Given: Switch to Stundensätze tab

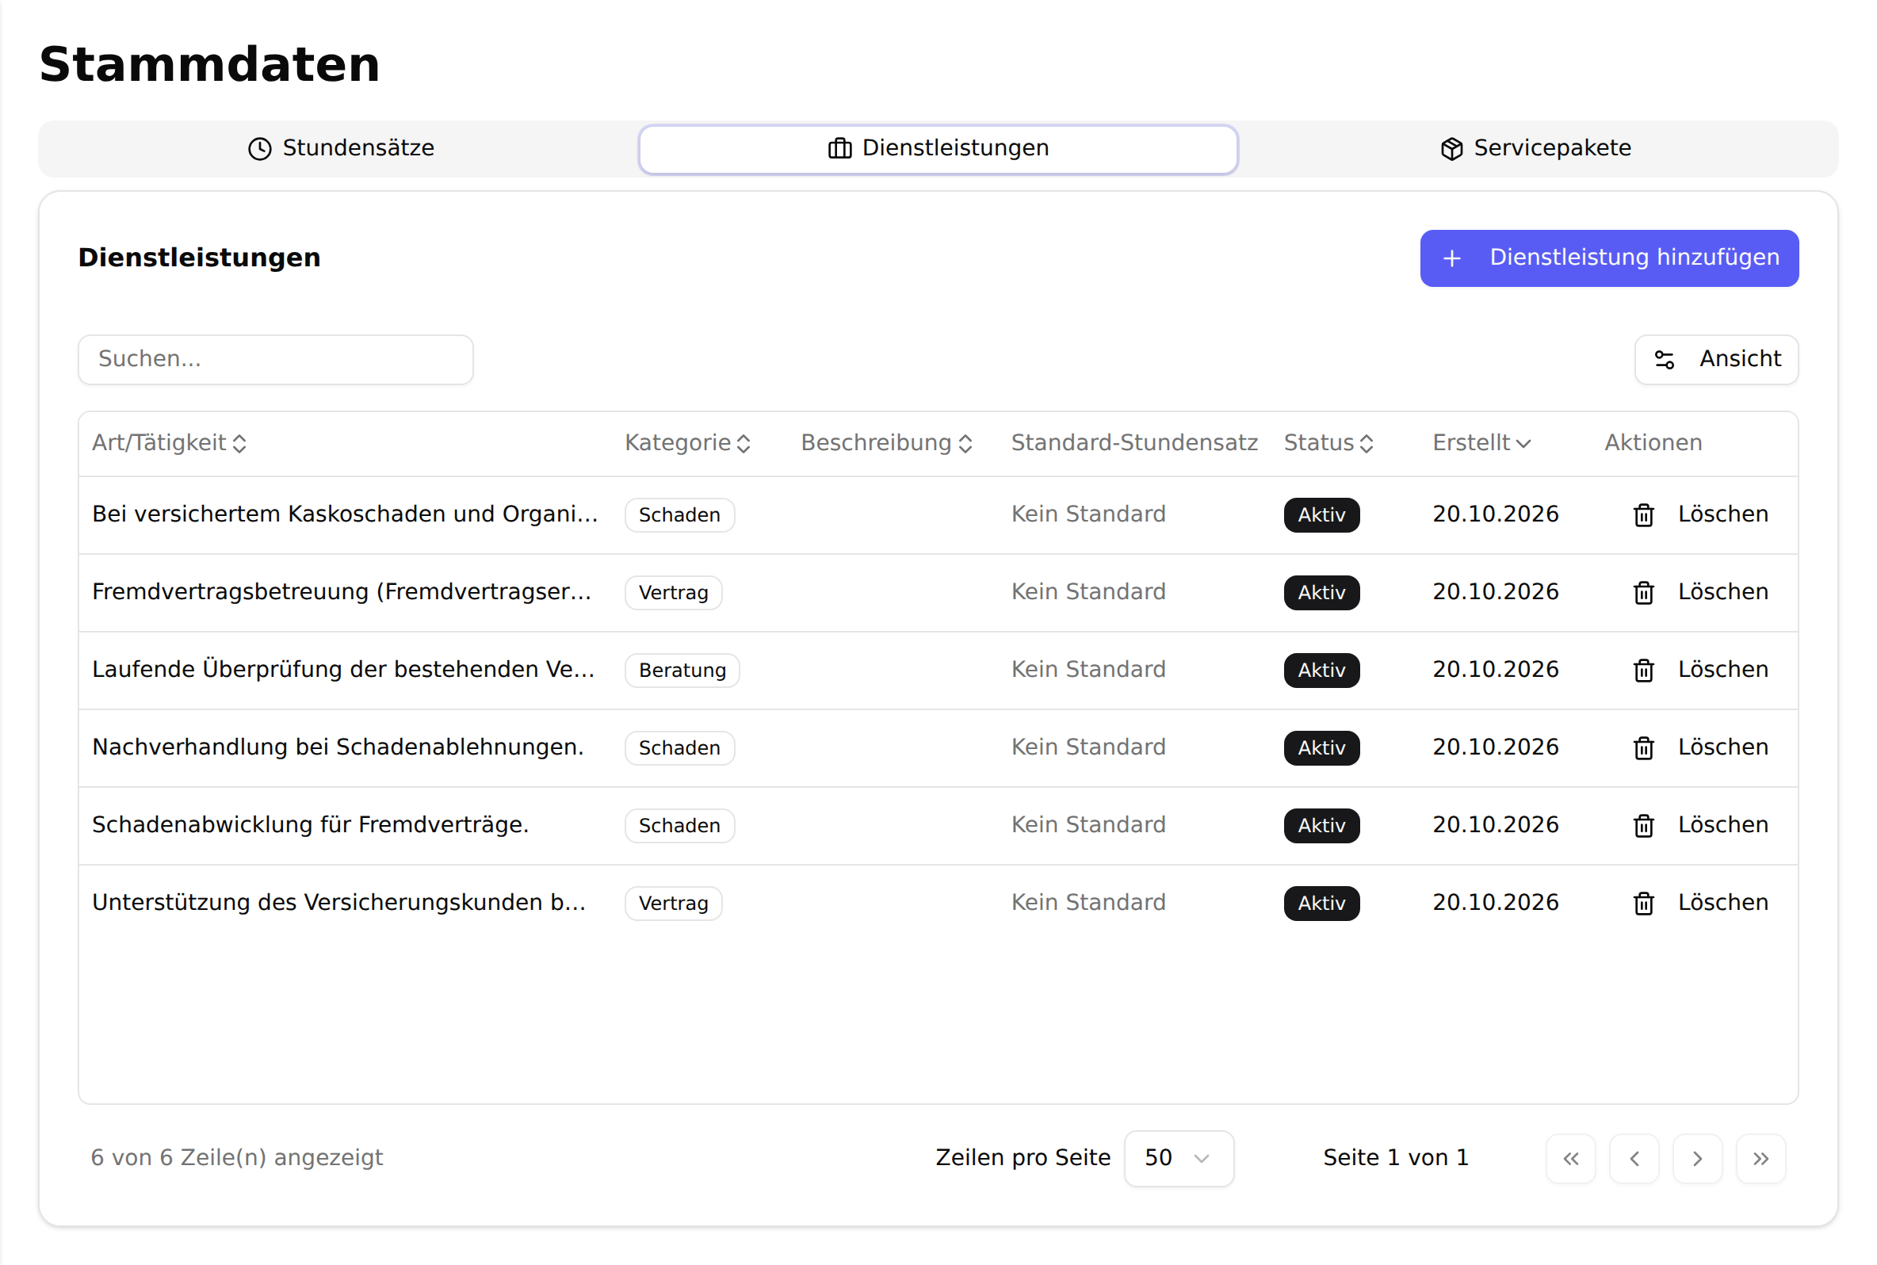Looking at the screenshot, I should (340, 148).
